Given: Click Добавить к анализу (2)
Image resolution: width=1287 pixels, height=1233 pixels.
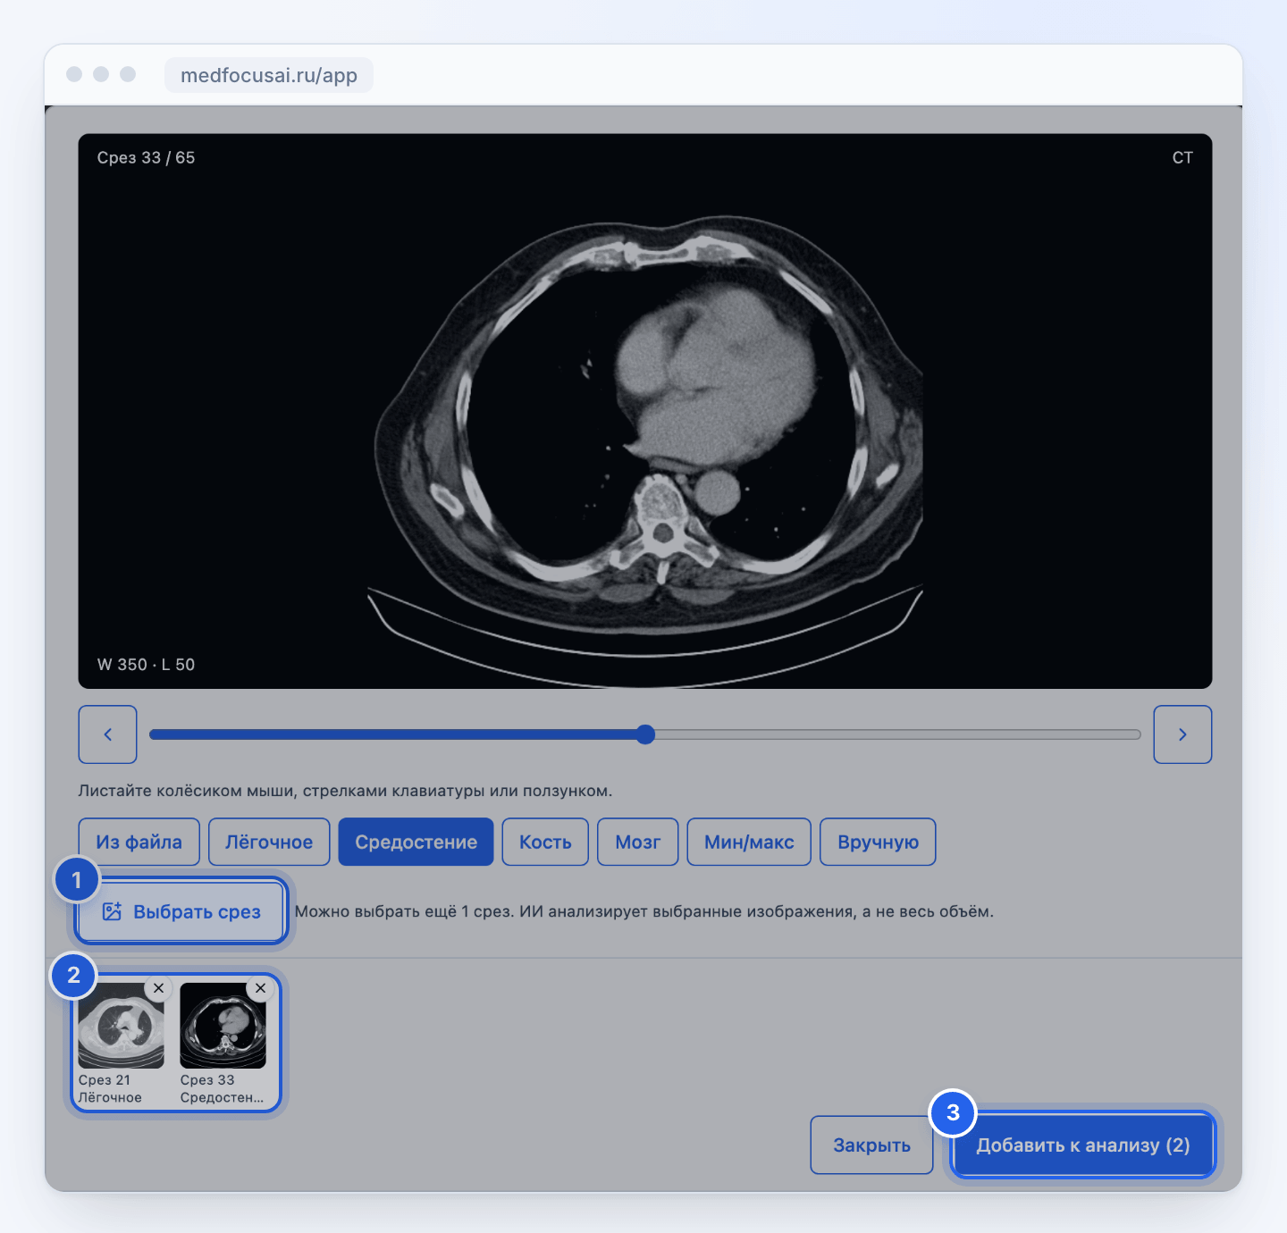Looking at the screenshot, I should (x=1082, y=1145).
